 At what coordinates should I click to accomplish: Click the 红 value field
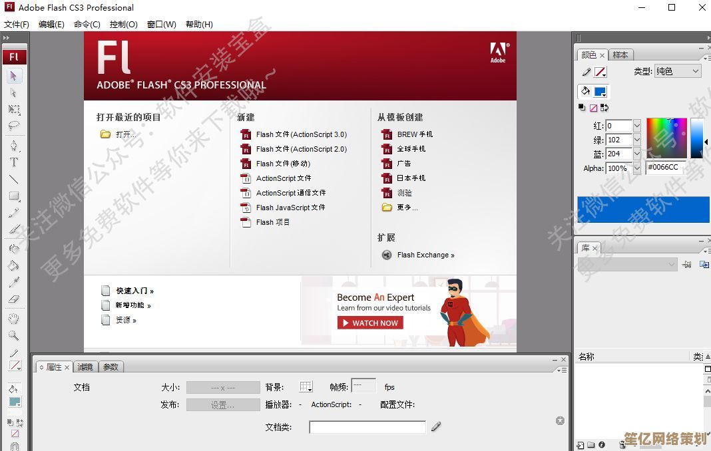tap(619, 126)
